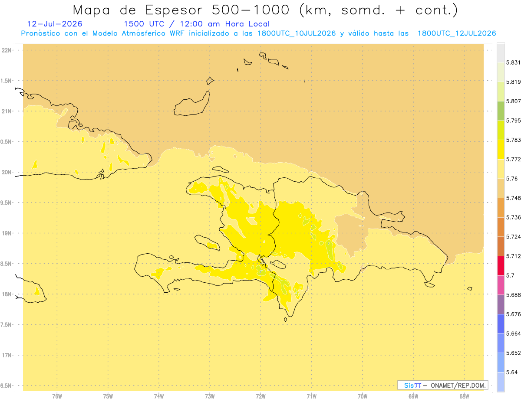Click the 68W longitude axis label

464,396
